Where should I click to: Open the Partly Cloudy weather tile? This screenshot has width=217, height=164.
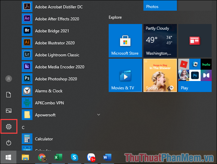pyautogui.click(x=160, y=41)
